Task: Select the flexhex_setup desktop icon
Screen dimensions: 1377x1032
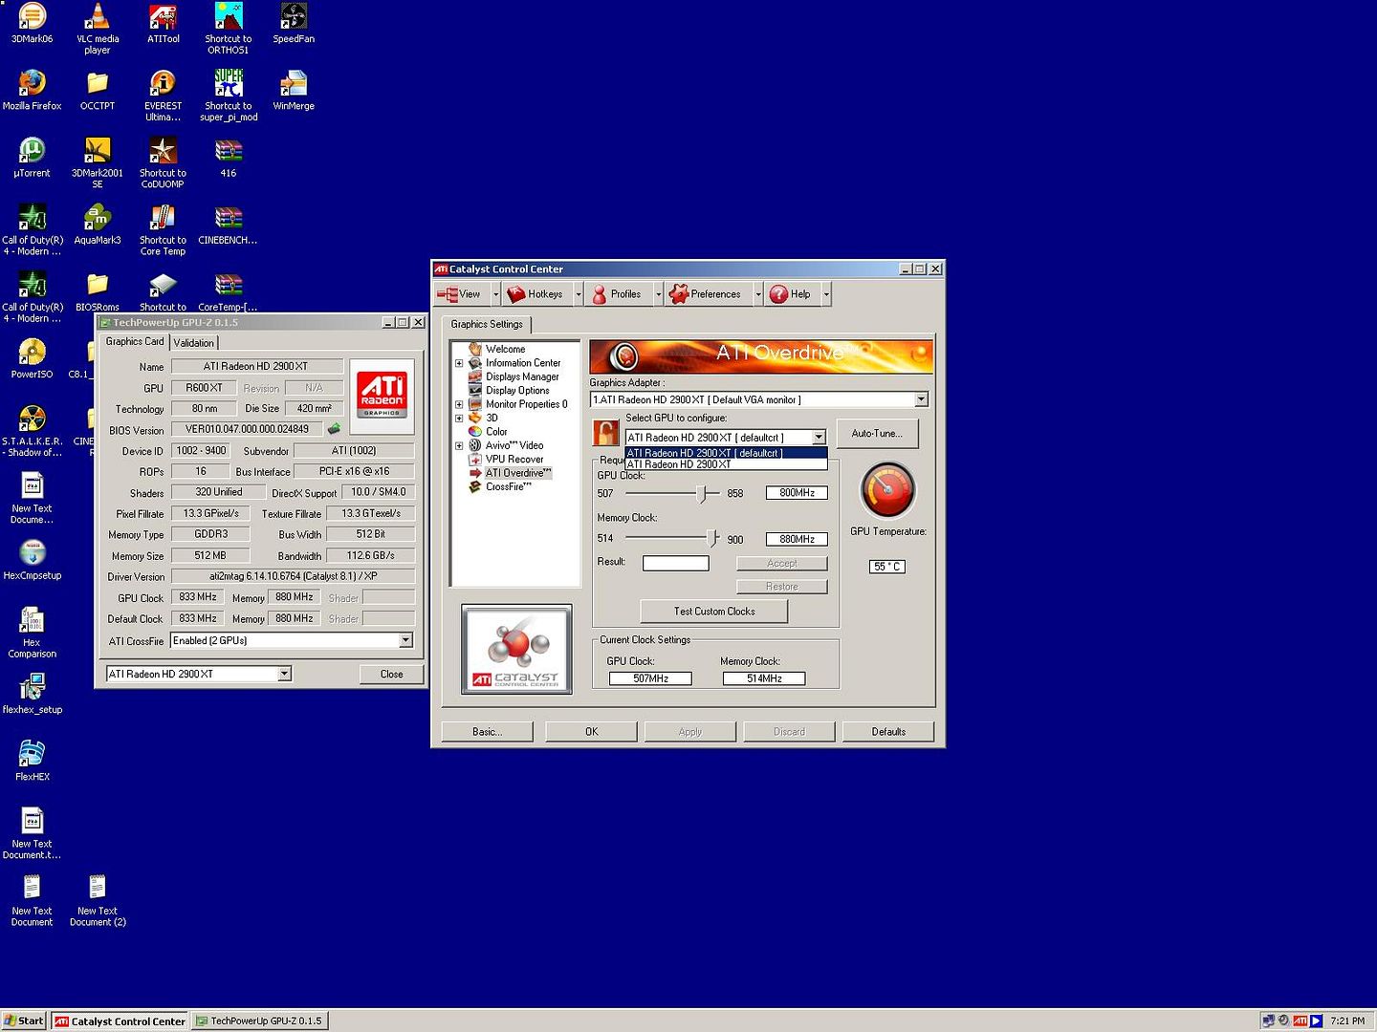Action: pos(32,694)
